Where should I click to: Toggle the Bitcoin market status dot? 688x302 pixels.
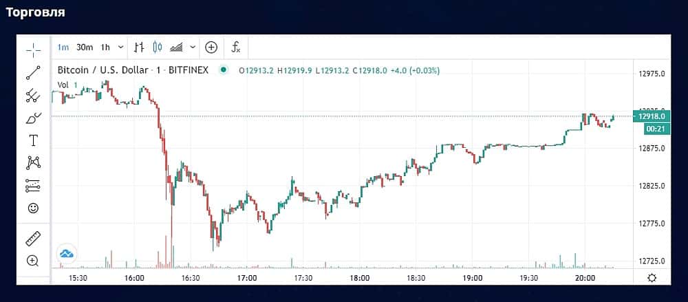coord(223,70)
